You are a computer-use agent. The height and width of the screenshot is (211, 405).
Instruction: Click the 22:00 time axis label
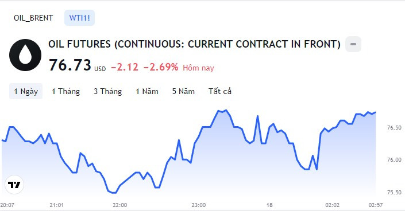(120, 205)
